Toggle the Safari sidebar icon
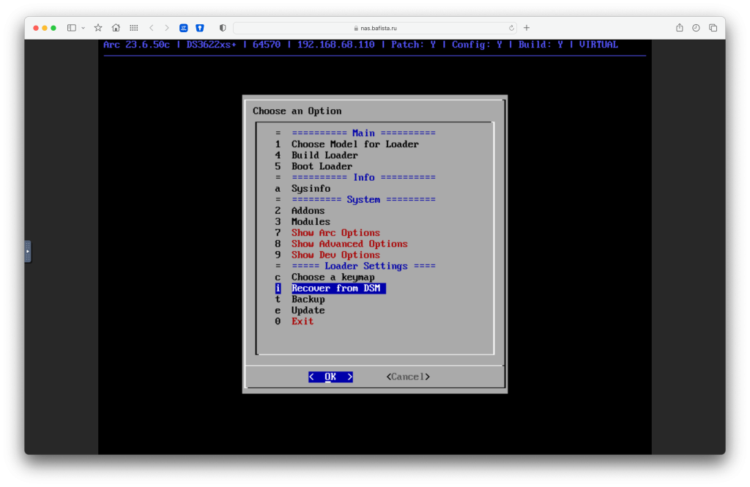750x487 pixels. click(x=70, y=27)
